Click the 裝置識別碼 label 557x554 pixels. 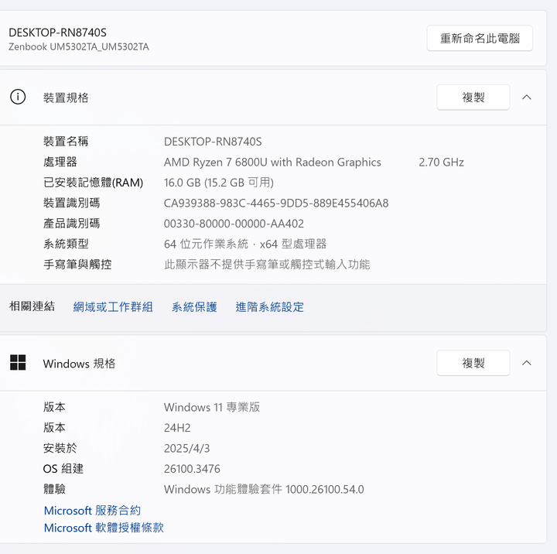pyautogui.click(x=71, y=203)
